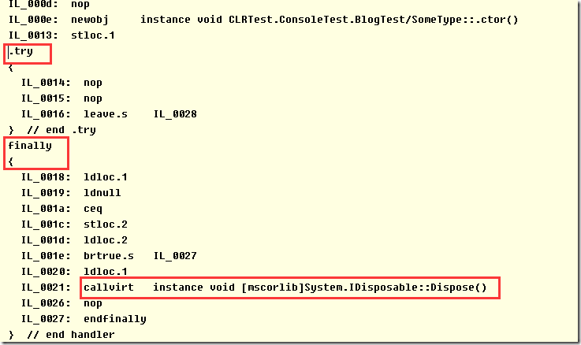This screenshot has height=345, width=581.
Task: Click the nop at IL_0026
Action: (x=93, y=303)
